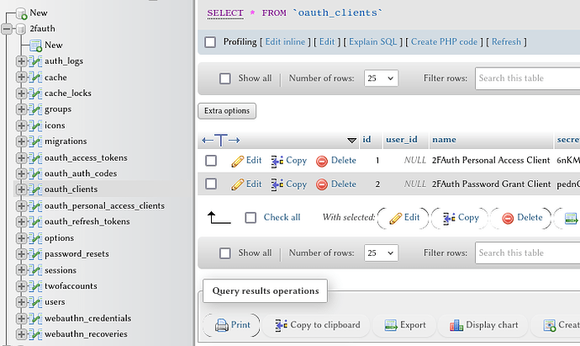Click the Explain SQL link
580x346 pixels.
tap(373, 42)
